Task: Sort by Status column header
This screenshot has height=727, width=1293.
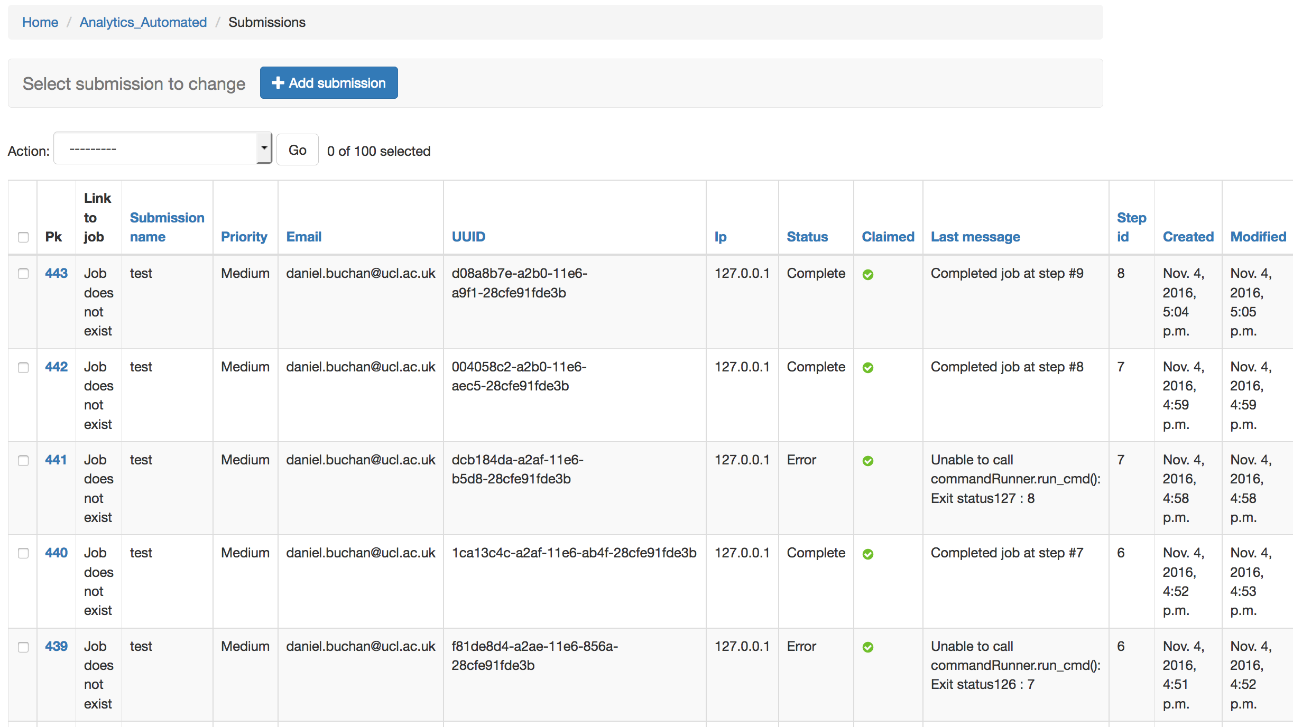Action: coord(807,237)
